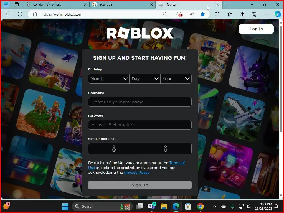The height and width of the screenshot is (213, 284).
Task: Focus the Username input field
Action: tap(140, 102)
